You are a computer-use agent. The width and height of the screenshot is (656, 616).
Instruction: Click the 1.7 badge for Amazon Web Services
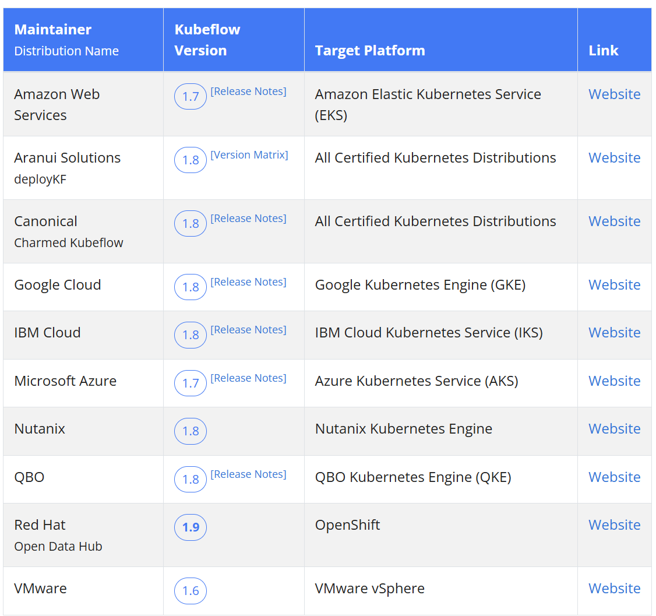click(x=191, y=97)
